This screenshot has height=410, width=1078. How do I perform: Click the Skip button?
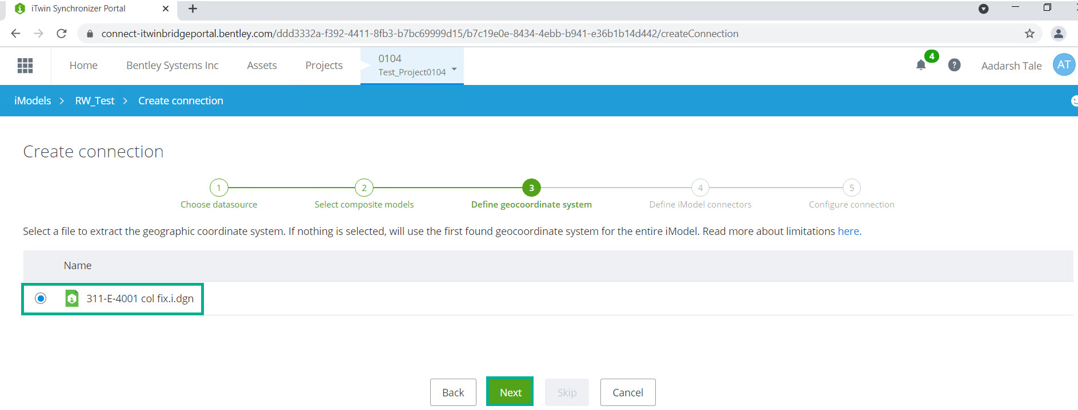[x=567, y=392]
